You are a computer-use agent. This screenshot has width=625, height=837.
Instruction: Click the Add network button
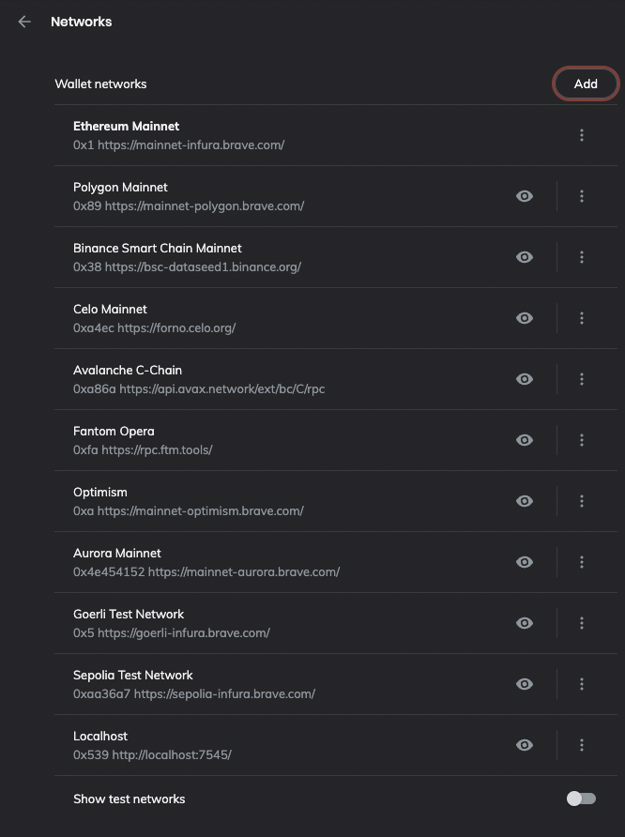coord(586,84)
